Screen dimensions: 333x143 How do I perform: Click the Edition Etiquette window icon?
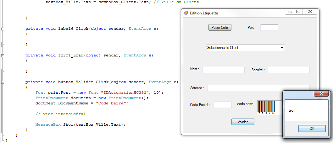186,13
